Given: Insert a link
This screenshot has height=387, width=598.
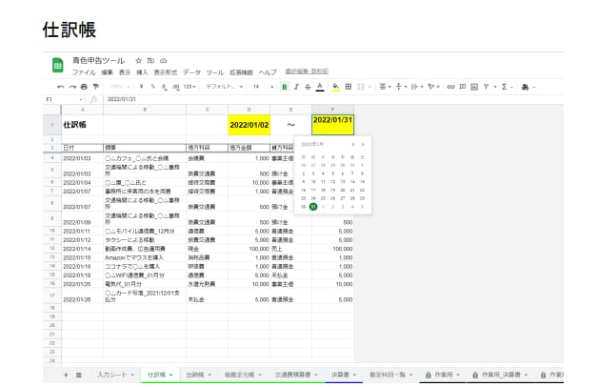Looking at the screenshot, I should click(x=450, y=87).
